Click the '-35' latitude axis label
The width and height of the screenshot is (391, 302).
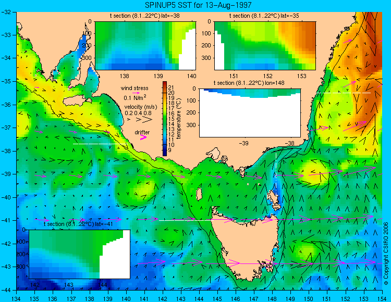point(5,81)
